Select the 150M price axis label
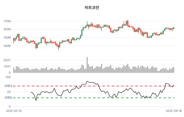This screenshot has width=184, height=117. tap(7, 38)
